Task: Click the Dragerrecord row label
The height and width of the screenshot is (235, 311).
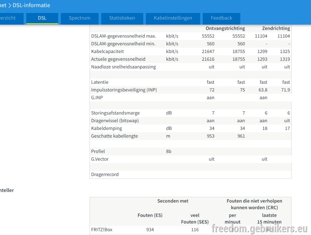Action: click(105, 175)
